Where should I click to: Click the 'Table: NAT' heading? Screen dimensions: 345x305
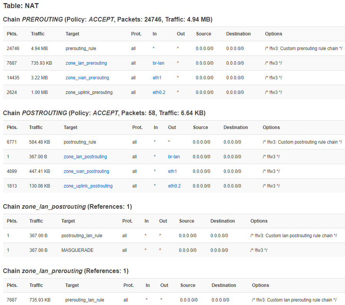coord(21,6)
